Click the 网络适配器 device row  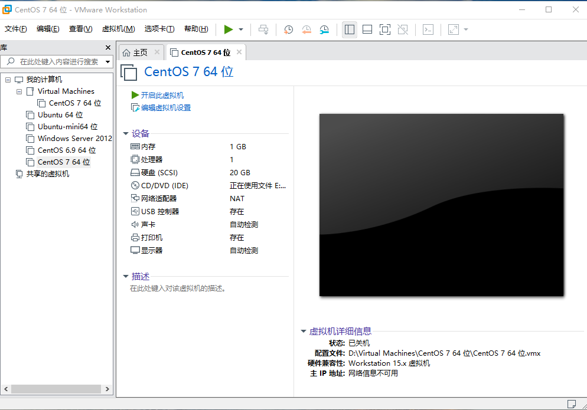point(208,199)
